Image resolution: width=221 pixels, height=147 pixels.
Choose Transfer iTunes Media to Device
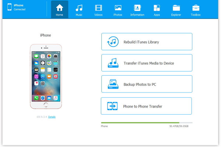pyautogui.click(x=147, y=63)
